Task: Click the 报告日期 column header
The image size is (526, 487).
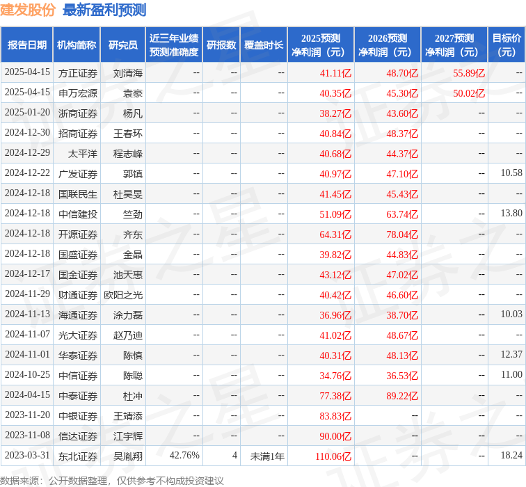Action: [27, 45]
